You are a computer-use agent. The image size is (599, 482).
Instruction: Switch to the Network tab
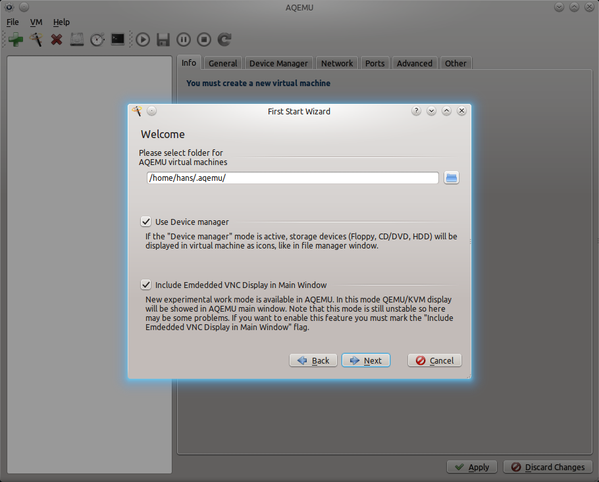[x=337, y=63]
